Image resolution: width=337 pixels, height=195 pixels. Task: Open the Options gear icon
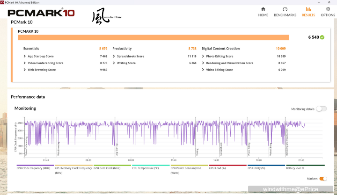pos(328,9)
